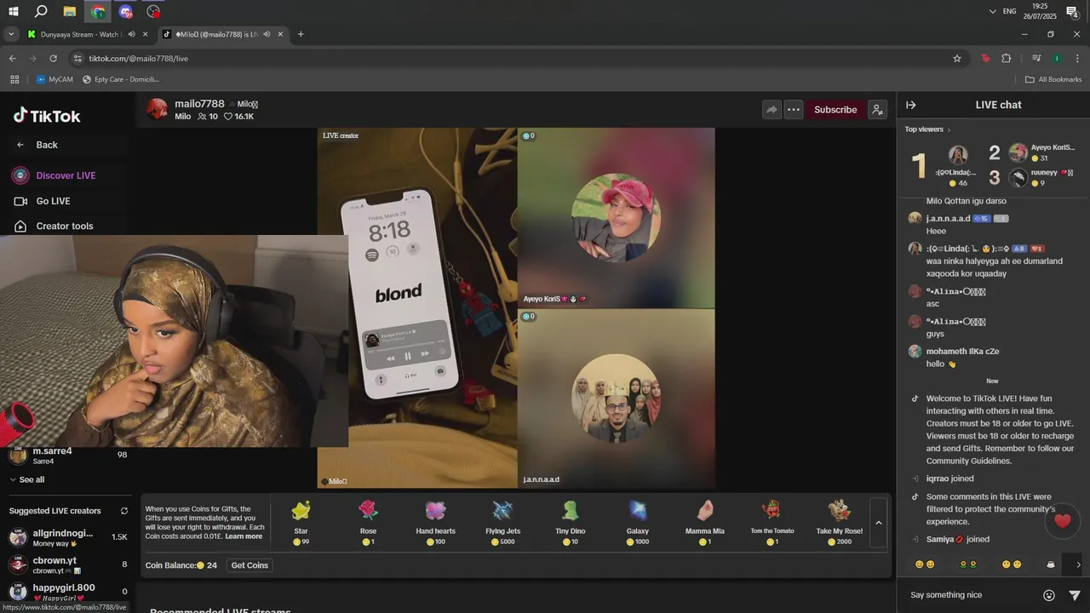Send the Tiny Dino gift
This screenshot has width=1090, height=613.
[571, 522]
